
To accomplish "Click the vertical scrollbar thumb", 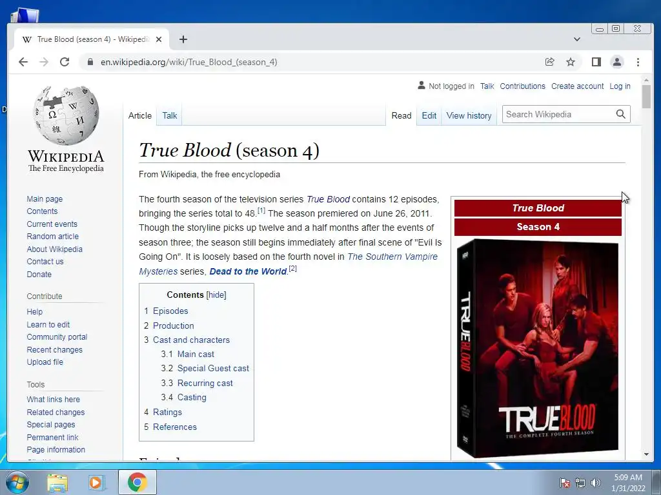I will (x=646, y=97).
